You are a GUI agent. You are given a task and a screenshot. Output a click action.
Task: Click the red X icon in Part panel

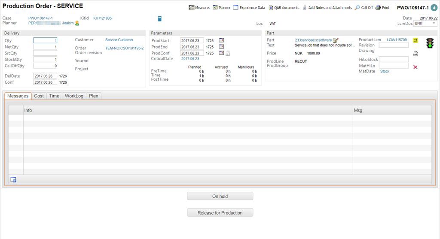(416, 67)
